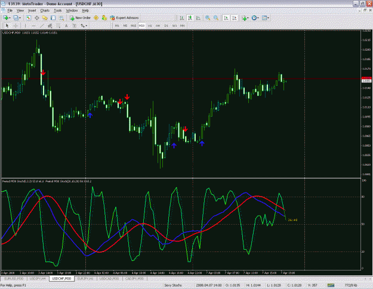Viewport: 373px width, 289px height.
Task: Toggle the candlestick chart mode
Action: [x=190, y=18]
